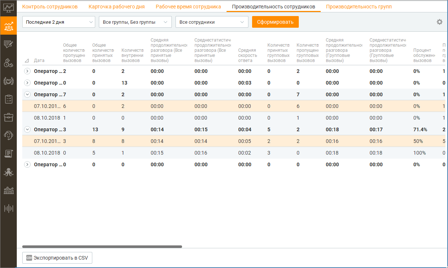Click the 50% percentage cell
448x268 pixels.
(x=418, y=141)
